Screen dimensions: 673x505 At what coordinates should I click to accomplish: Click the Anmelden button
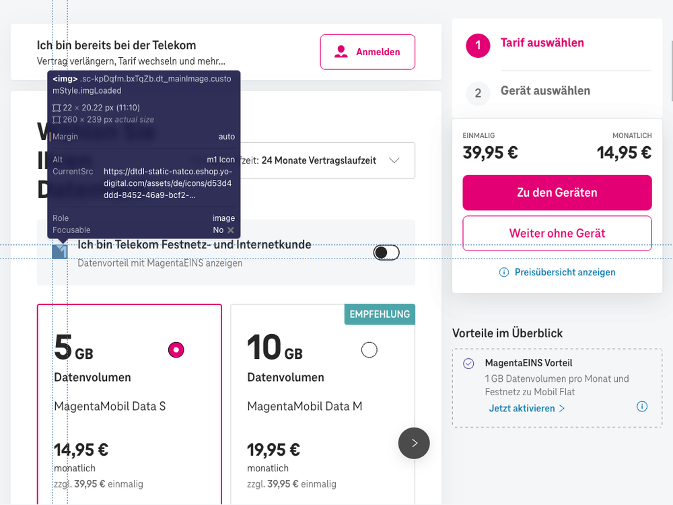coord(367,52)
